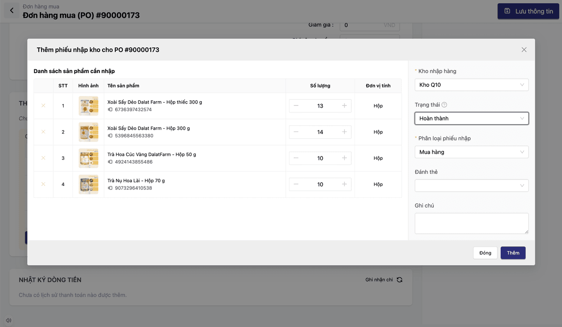Viewport: 562px width, 327px height.
Task: Click thumbnail of Trà Nụ Hoa Lài
Action: tap(89, 185)
